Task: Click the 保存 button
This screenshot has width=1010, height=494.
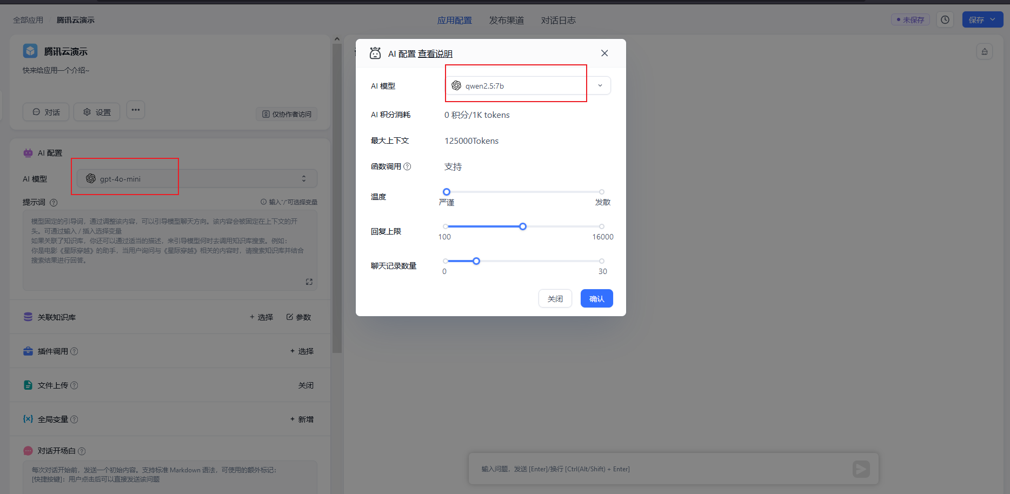Action: pyautogui.click(x=976, y=20)
